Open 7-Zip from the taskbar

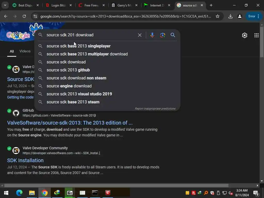pyautogui.click(x=70, y=193)
